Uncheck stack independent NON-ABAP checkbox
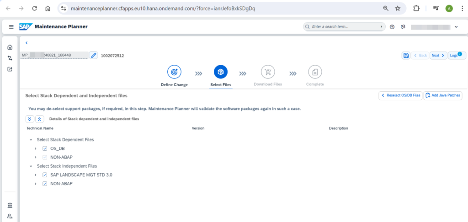468x222 pixels. click(x=45, y=184)
